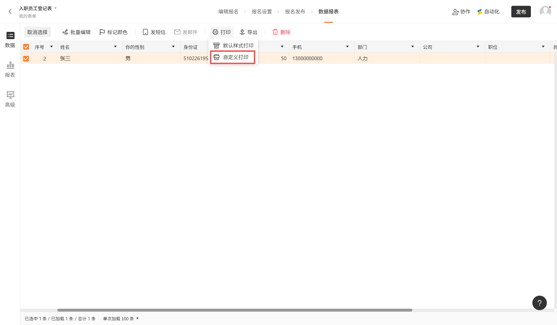Uncheck the row checkbox for 张三
Image resolution: width=557 pixels, height=325 pixels.
pyautogui.click(x=26, y=58)
